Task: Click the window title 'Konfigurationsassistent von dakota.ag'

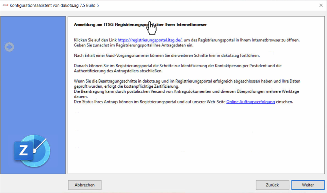Action: (x=54, y=5)
